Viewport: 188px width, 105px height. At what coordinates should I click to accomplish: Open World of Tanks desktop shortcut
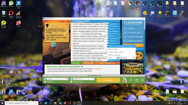tap(182, 14)
